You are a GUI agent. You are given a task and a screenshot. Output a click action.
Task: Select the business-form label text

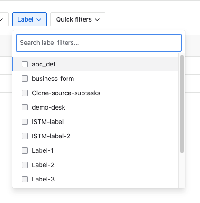(53, 79)
